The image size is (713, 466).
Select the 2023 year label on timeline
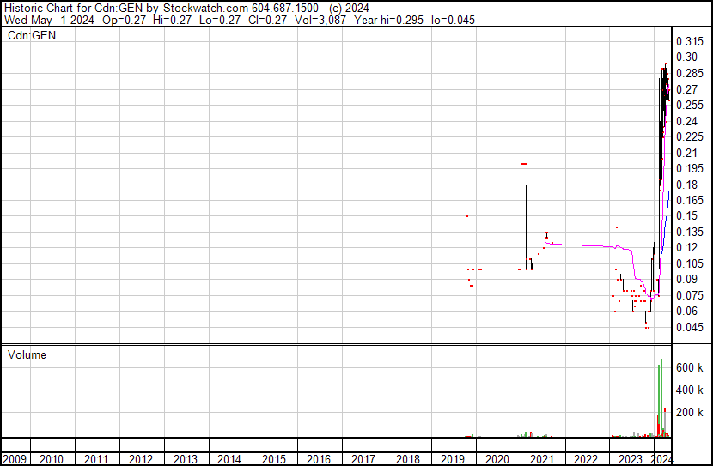[631, 459]
